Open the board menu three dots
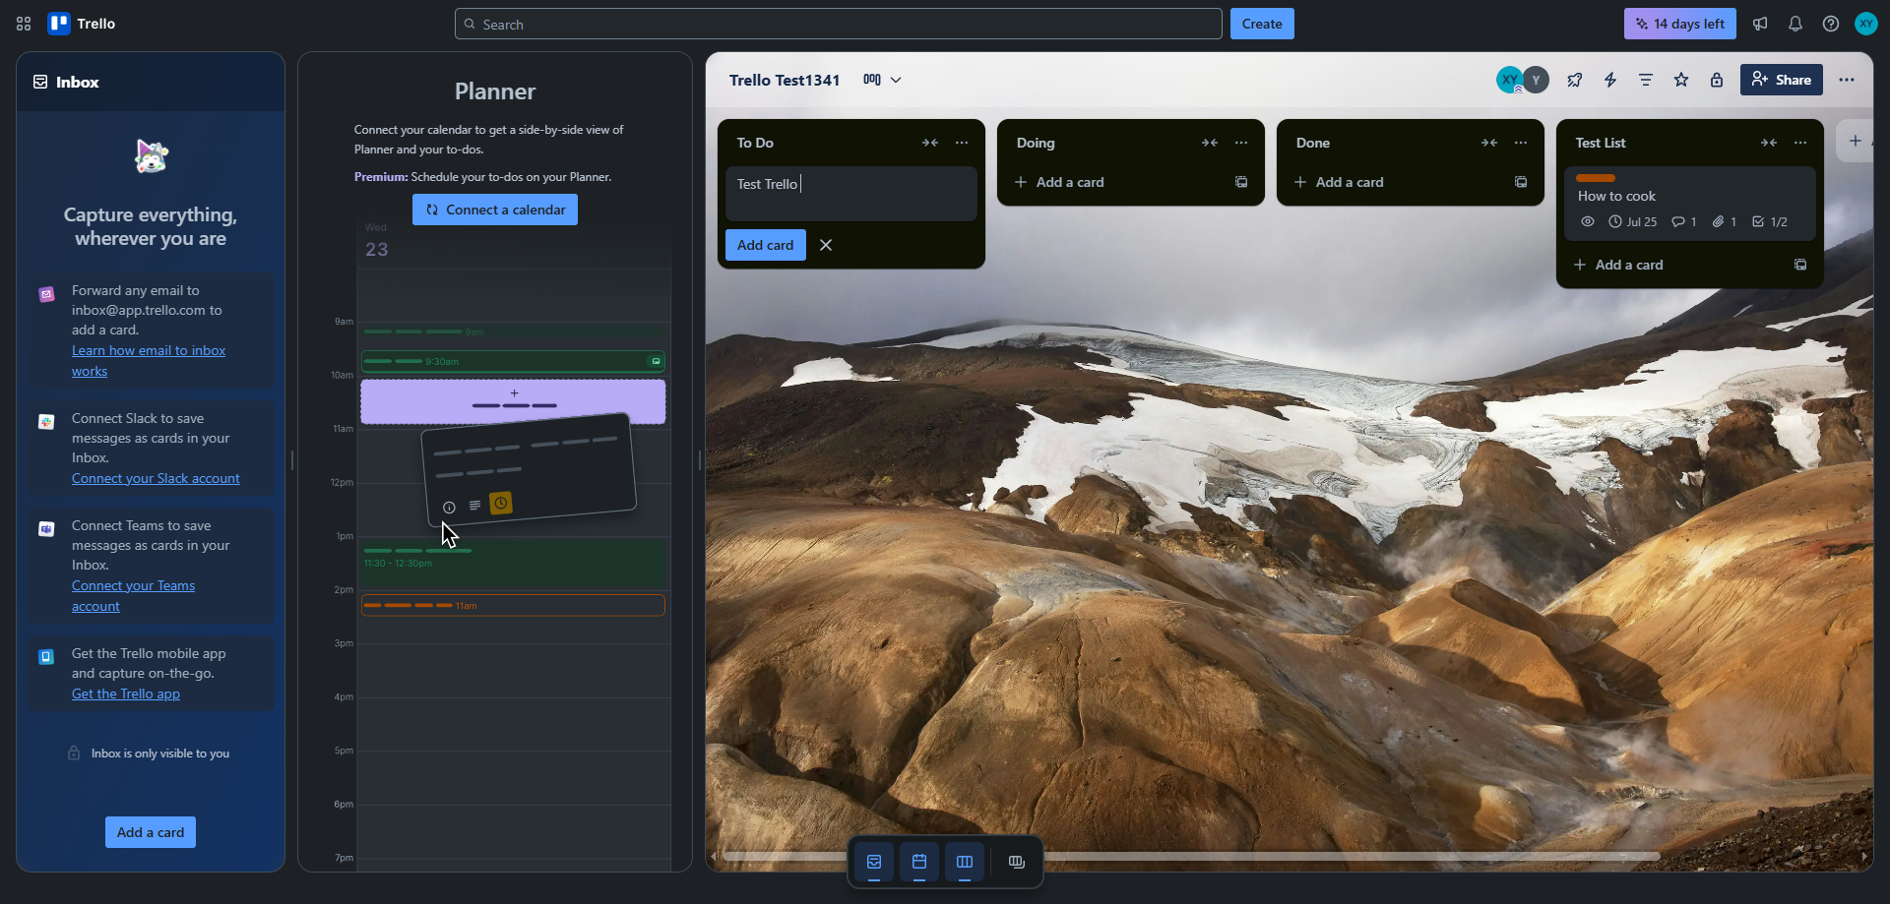The height and width of the screenshot is (904, 1890). click(x=1847, y=80)
